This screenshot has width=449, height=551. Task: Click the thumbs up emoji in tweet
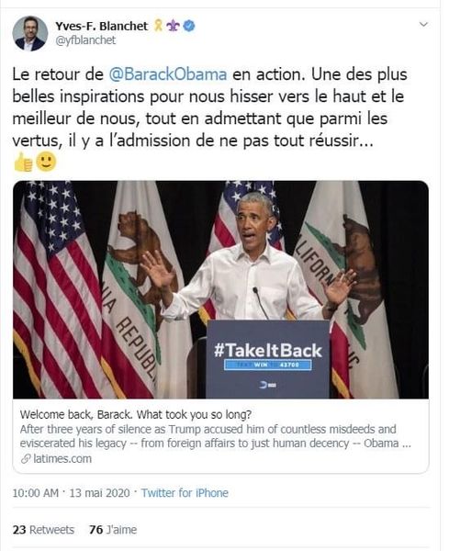(23, 163)
